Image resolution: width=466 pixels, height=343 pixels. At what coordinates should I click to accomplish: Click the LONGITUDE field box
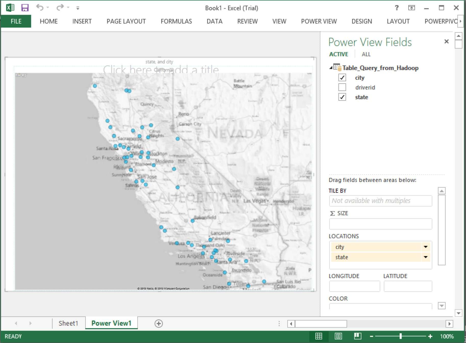coord(354,286)
